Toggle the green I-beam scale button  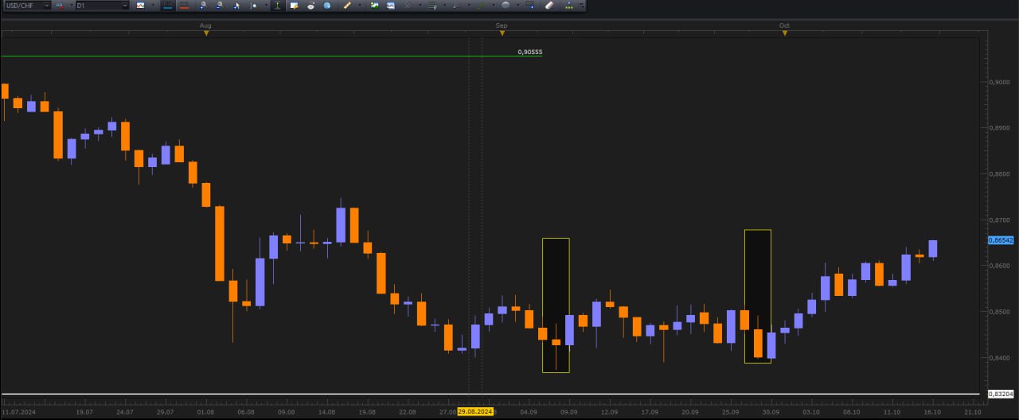tap(277, 5)
